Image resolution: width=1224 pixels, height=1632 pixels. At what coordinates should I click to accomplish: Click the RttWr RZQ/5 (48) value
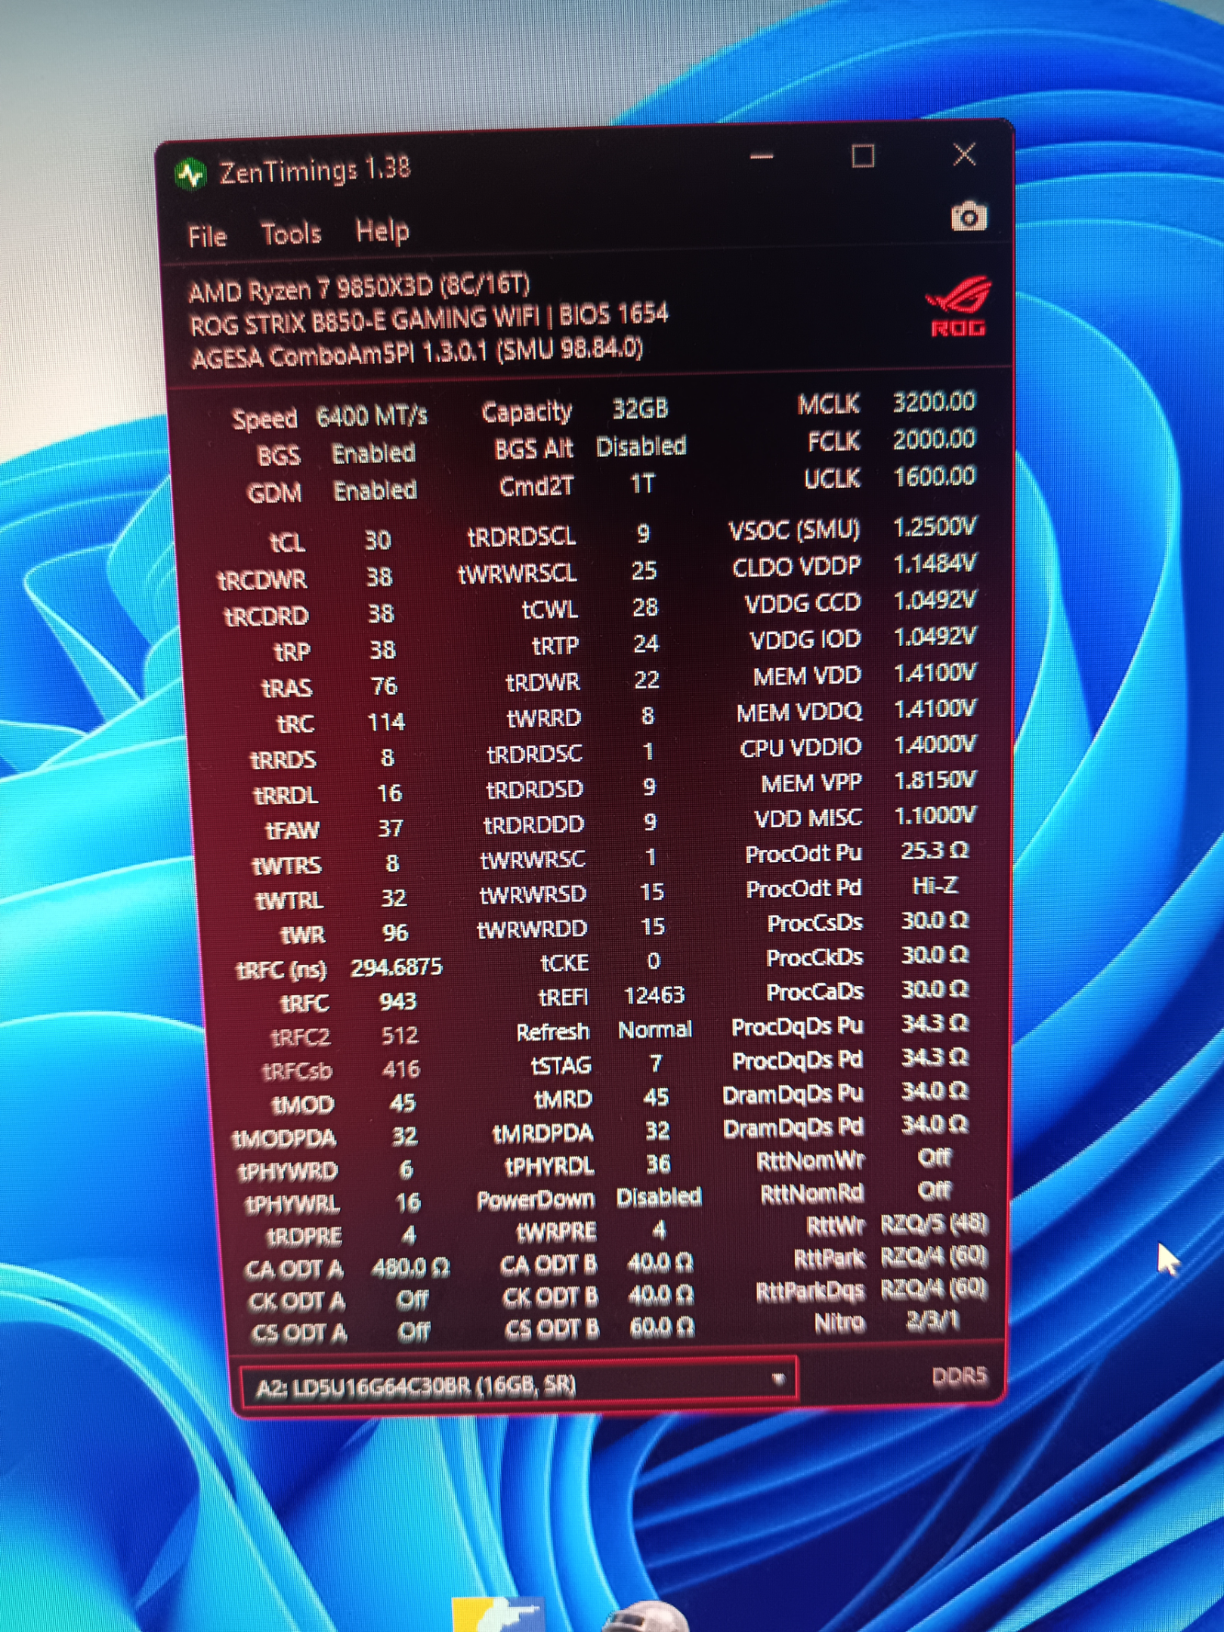tap(934, 1223)
